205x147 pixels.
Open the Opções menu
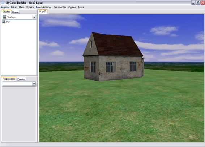pos(72,7)
